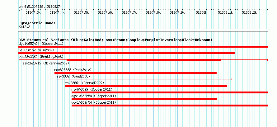Click the red bar of nsv820162
The image size is (277, 127).
pyautogui.click(x=127, y=53)
